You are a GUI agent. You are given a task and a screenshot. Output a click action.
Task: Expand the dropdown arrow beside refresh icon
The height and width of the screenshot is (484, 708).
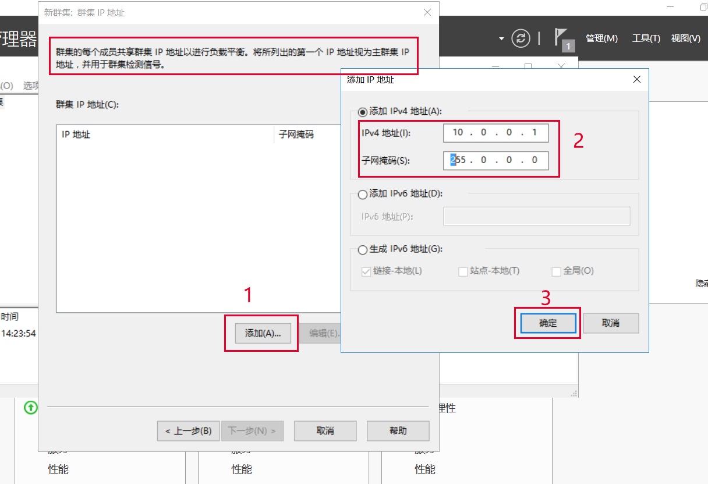coord(501,39)
